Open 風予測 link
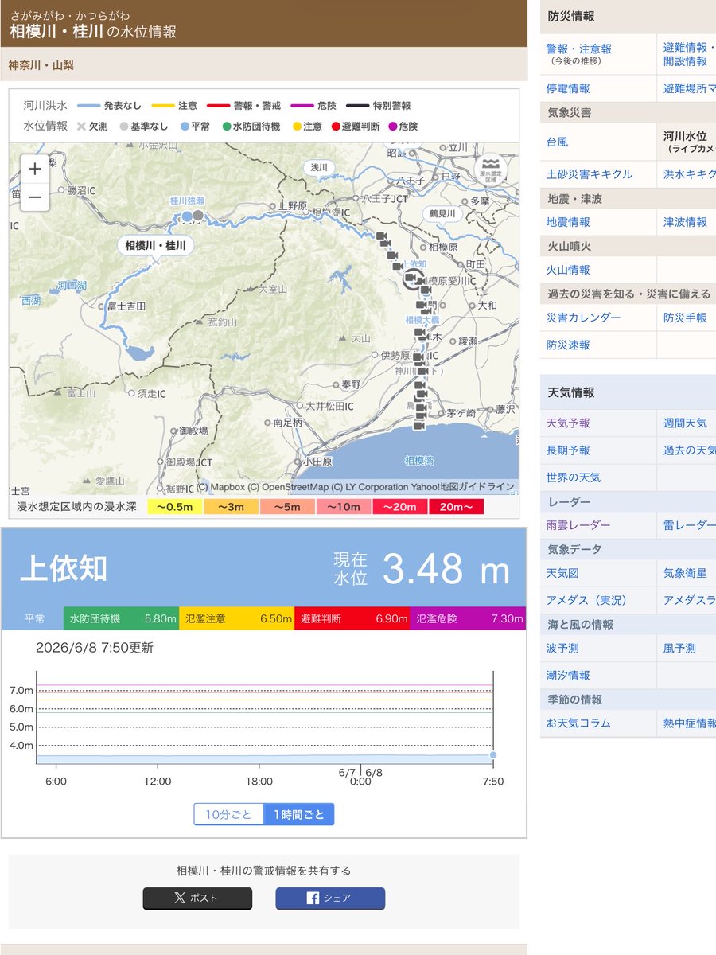 pos(679,648)
